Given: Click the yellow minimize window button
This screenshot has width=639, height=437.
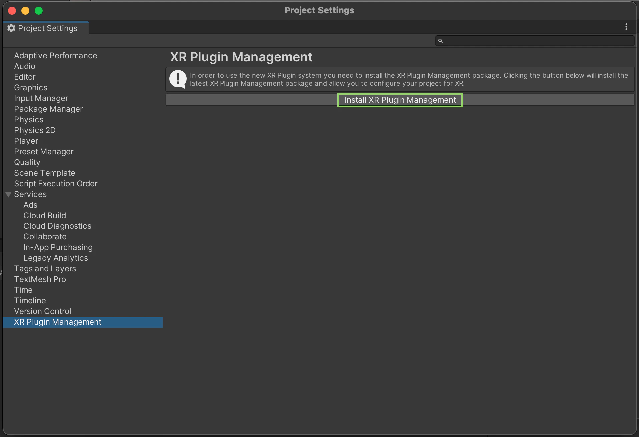Looking at the screenshot, I should (x=25, y=11).
